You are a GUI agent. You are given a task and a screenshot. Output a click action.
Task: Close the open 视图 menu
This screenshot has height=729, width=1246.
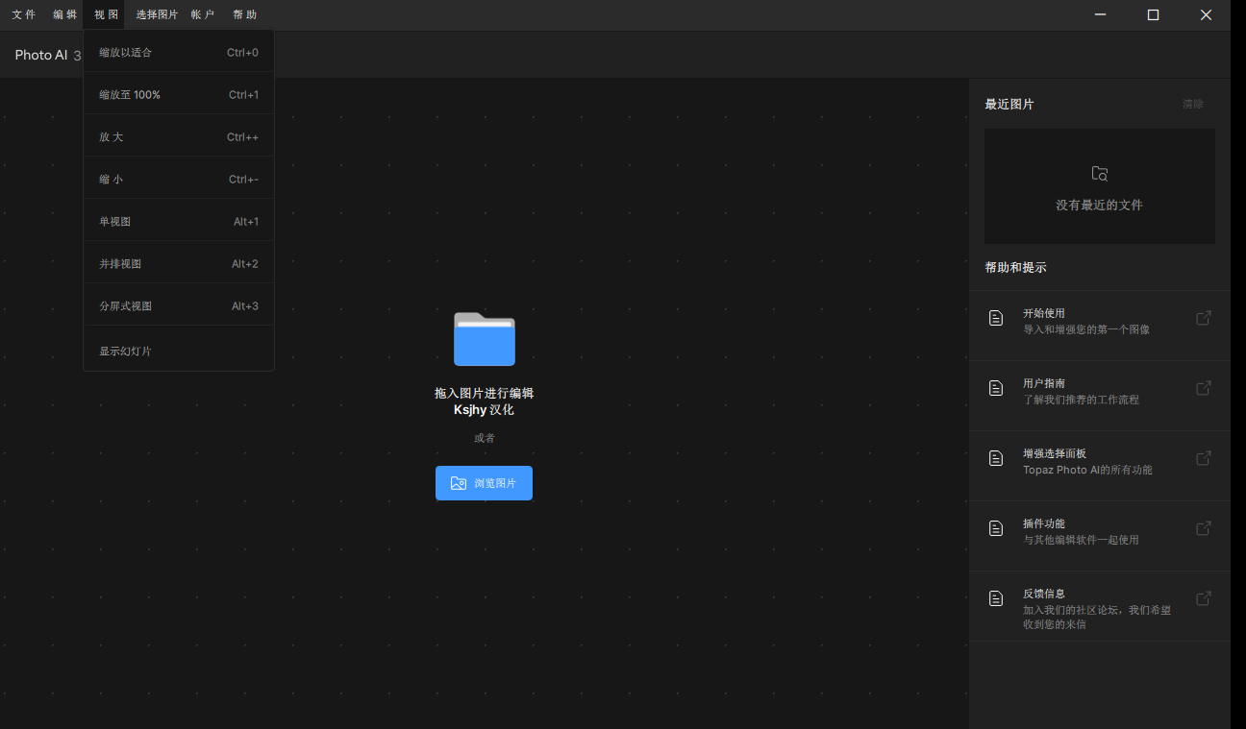106,14
